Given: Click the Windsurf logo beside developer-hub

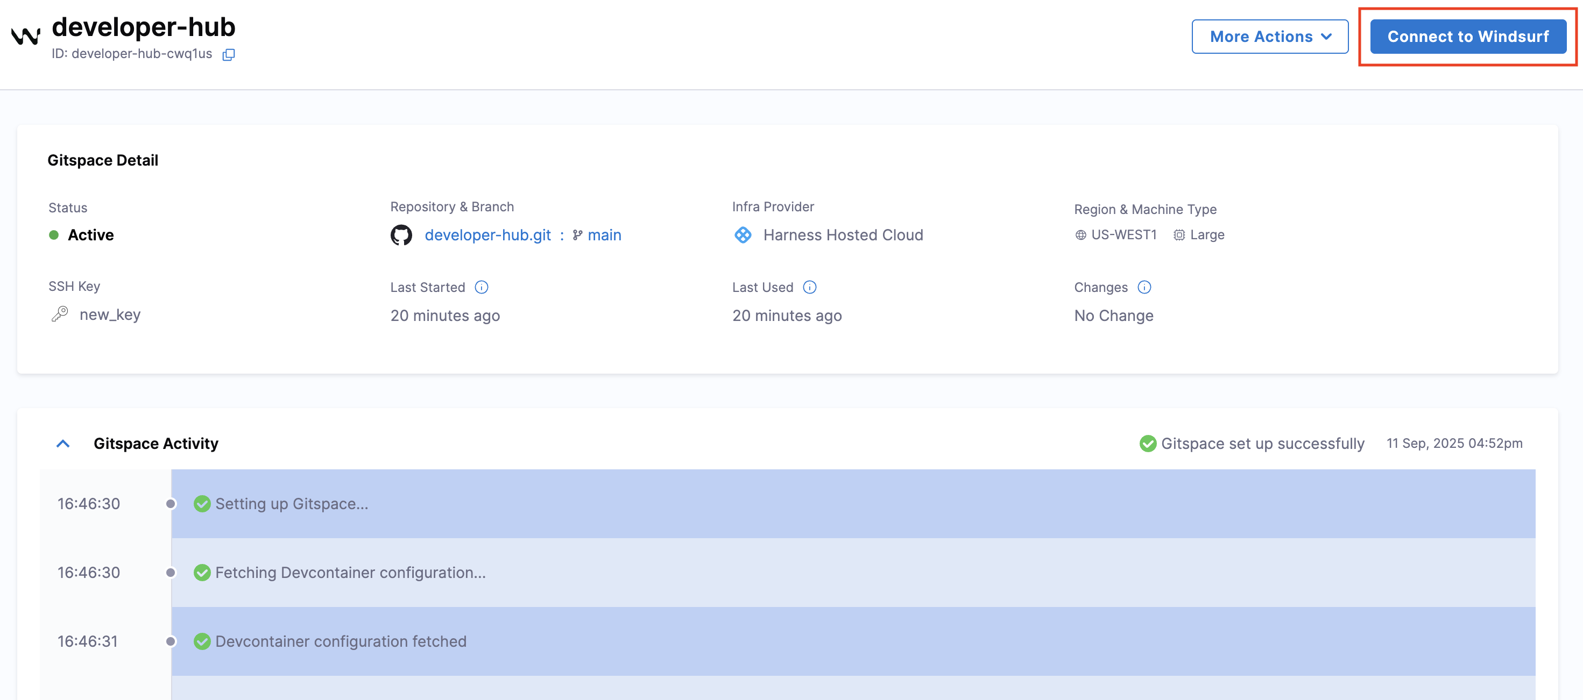Looking at the screenshot, I should (26, 35).
